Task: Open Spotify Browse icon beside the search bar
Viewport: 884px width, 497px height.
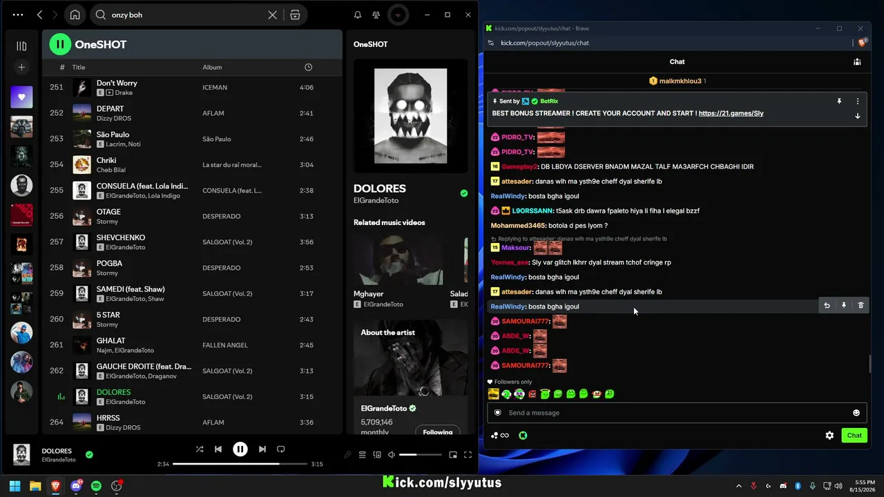Action: [295, 14]
